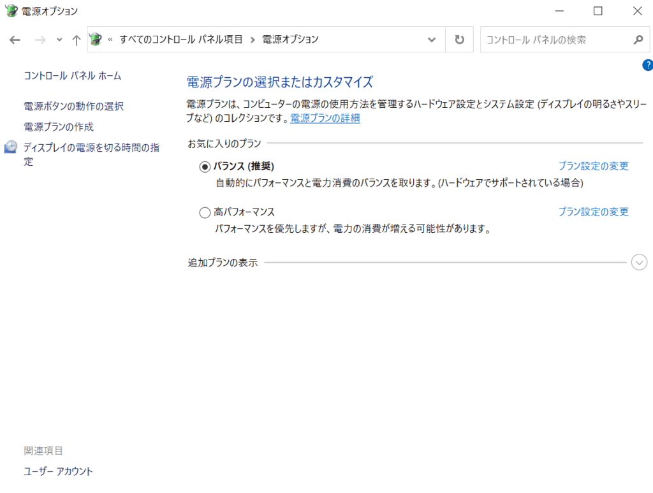Change plan settings for 高パフォーマンス plan
The width and height of the screenshot is (653, 493).
click(x=593, y=212)
